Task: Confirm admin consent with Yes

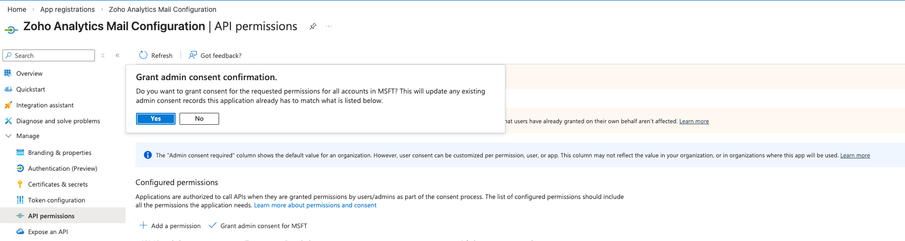Action: click(156, 119)
